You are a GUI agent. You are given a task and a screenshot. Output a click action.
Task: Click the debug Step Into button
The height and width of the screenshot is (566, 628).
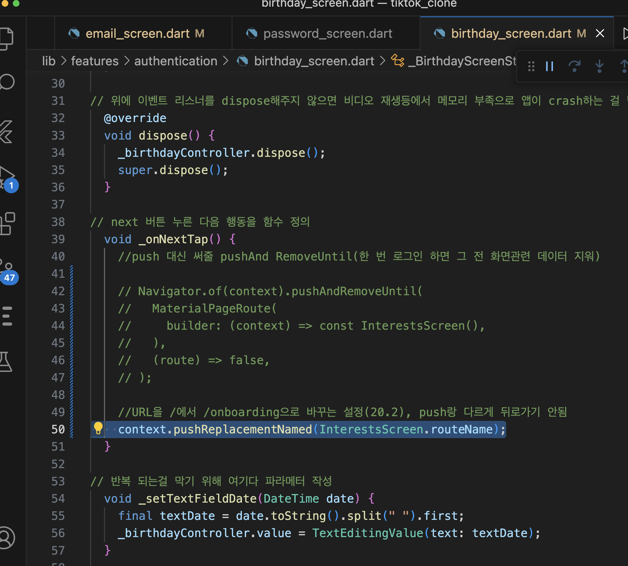599,66
